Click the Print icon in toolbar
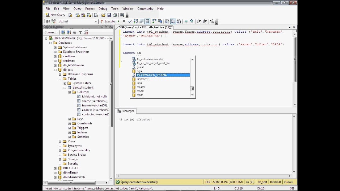 (115, 15)
